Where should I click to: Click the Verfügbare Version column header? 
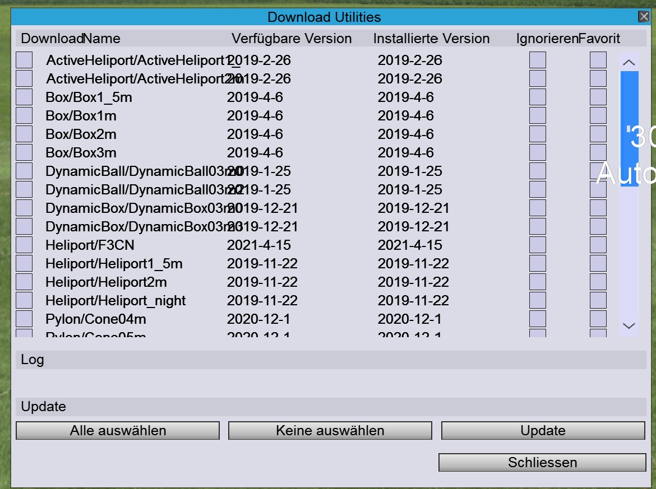(x=292, y=39)
